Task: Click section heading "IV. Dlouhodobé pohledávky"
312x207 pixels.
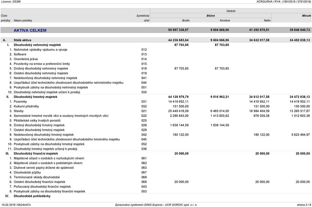Action: click(x=28, y=196)
